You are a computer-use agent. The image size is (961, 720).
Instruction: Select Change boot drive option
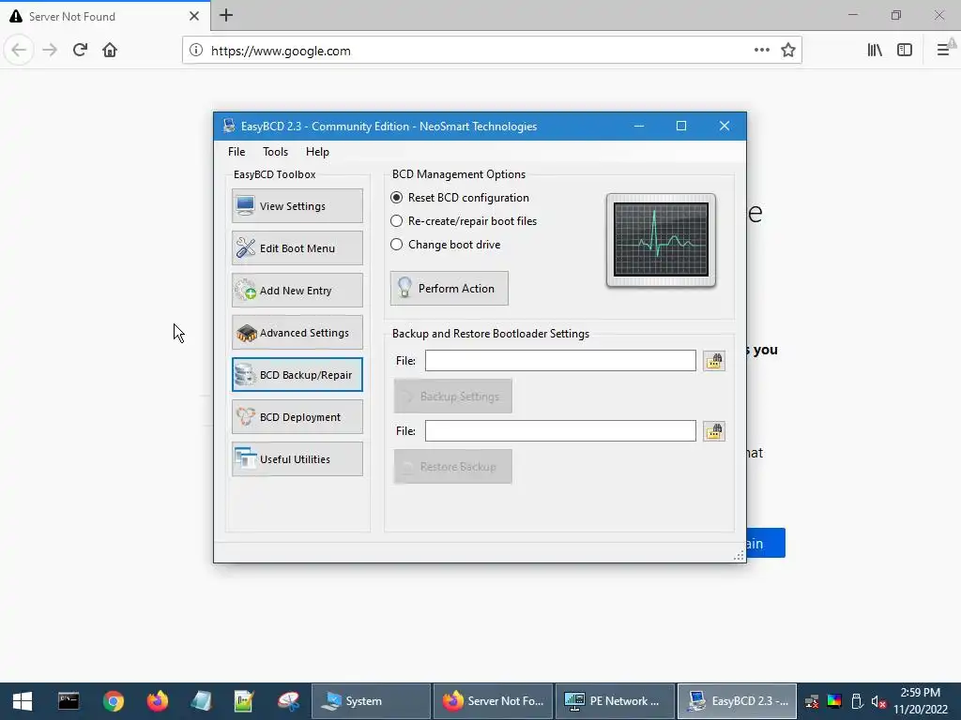click(x=446, y=245)
